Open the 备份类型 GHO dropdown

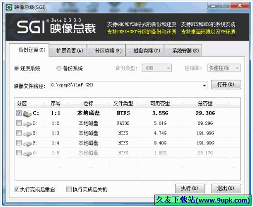tap(156, 68)
